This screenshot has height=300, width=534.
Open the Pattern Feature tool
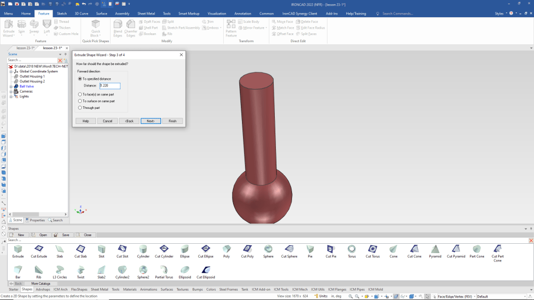[x=231, y=28]
